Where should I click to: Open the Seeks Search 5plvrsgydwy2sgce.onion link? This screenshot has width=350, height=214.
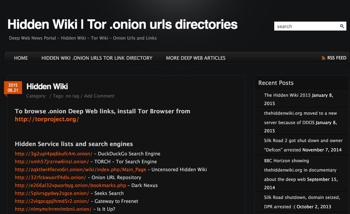(x=52, y=193)
